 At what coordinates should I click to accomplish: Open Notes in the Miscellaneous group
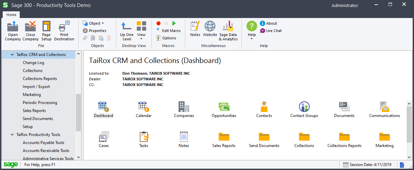click(195, 29)
